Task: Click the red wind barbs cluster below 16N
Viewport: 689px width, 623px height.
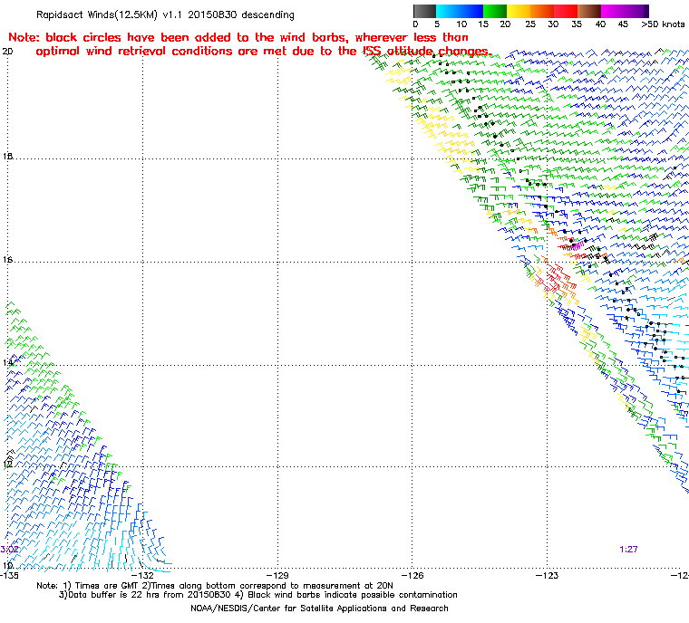Action: (x=558, y=279)
